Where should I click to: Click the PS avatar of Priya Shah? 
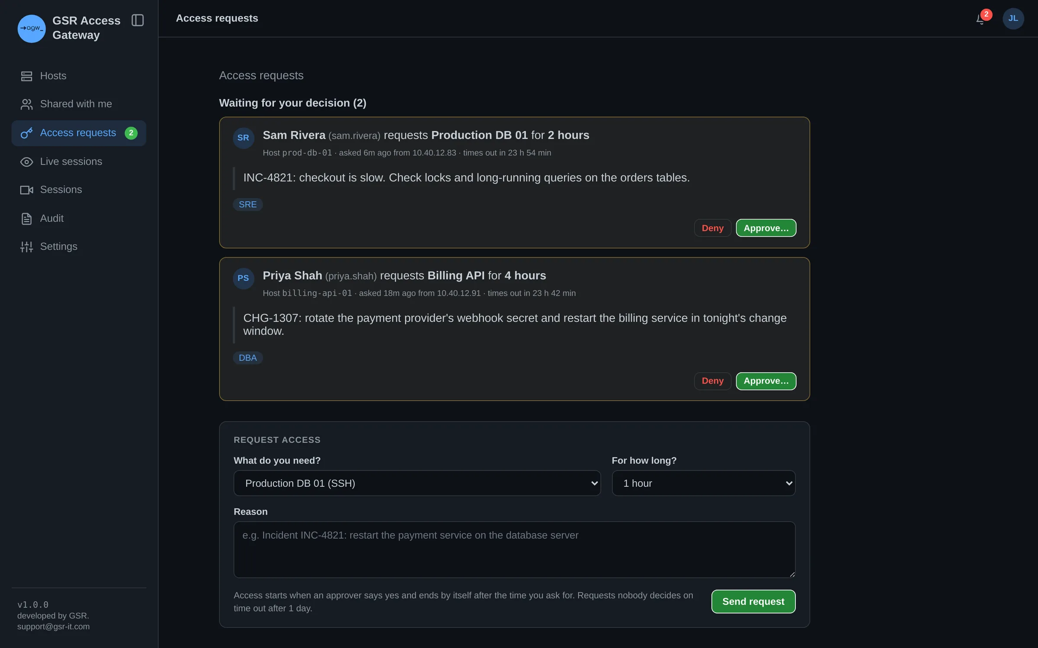point(243,278)
